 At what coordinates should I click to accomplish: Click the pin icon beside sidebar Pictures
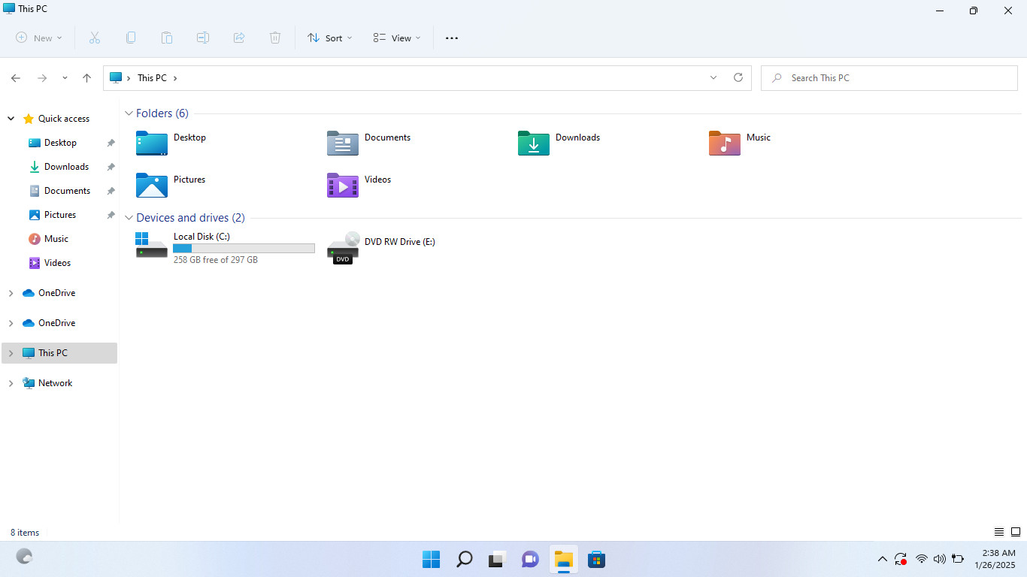111,215
